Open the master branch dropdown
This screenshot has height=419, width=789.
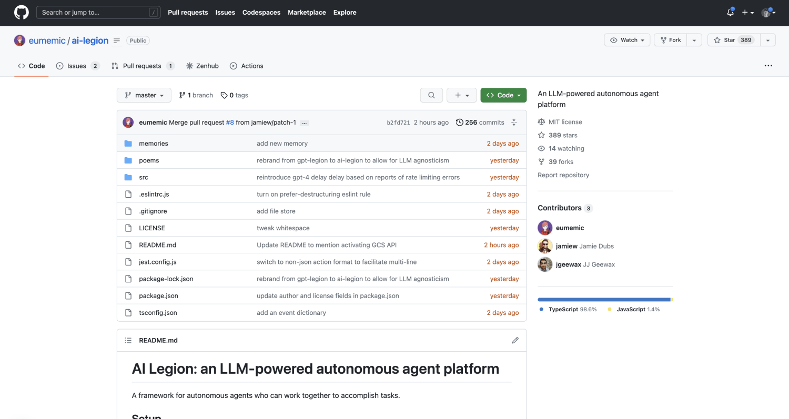tap(144, 95)
